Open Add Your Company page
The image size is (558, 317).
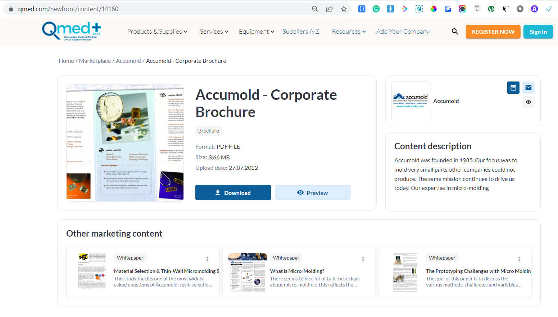point(403,32)
